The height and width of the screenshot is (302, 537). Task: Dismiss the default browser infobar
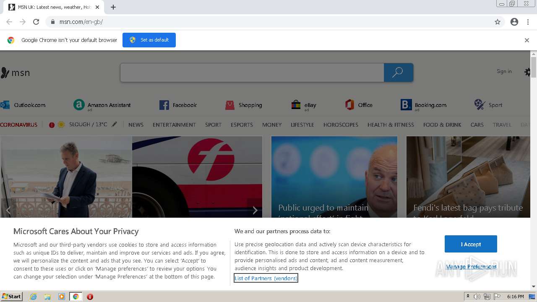click(x=527, y=40)
